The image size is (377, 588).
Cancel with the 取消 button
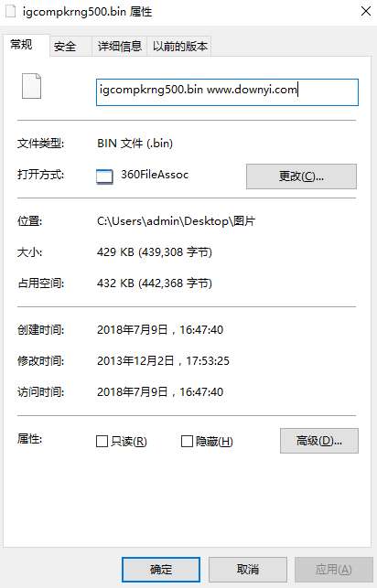coord(248,569)
